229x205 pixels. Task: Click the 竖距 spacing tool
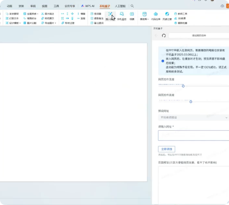[81, 18]
